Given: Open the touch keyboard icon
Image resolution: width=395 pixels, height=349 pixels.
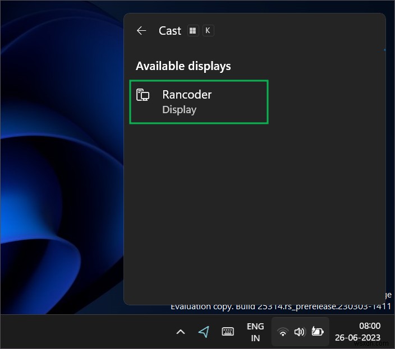Looking at the screenshot, I should click(x=228, y=332).
